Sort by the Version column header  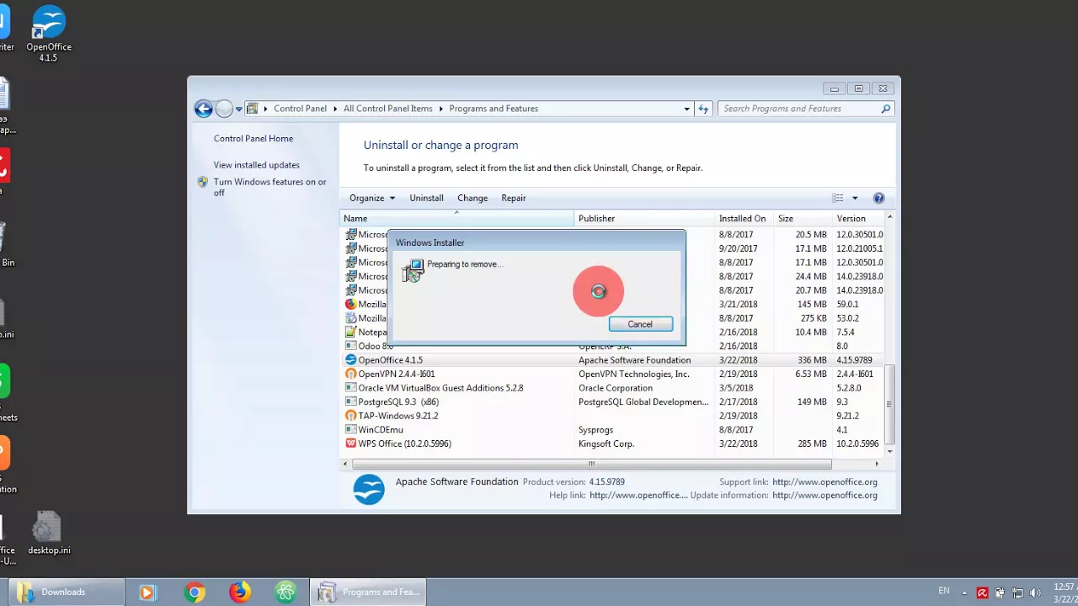[857, 218]
